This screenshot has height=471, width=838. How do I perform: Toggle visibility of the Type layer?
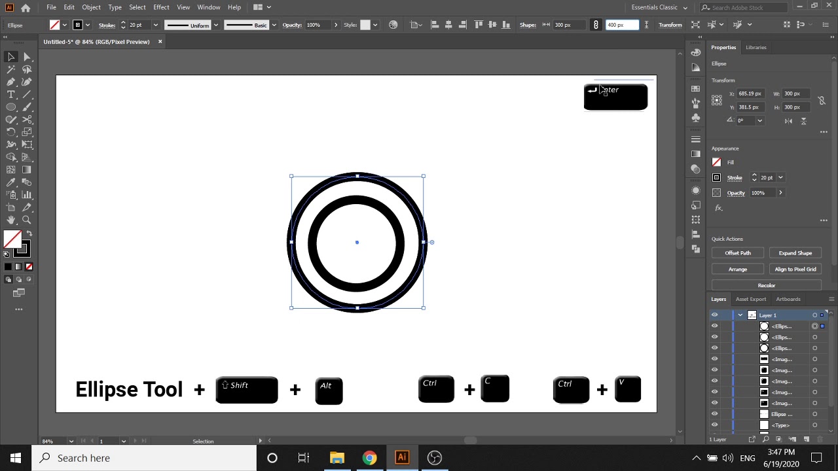pos(714,425)
